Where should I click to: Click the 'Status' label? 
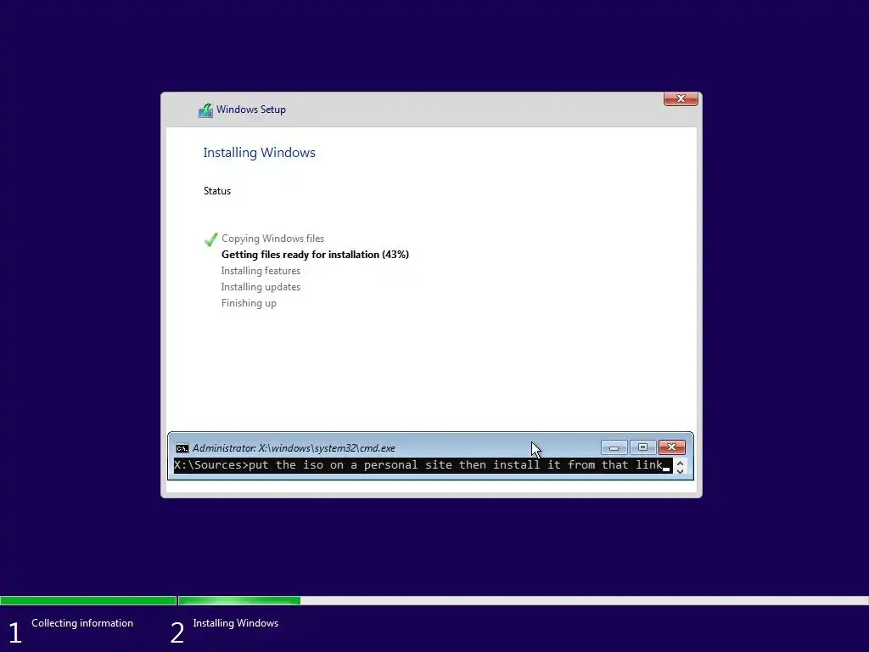click(216, 191)
